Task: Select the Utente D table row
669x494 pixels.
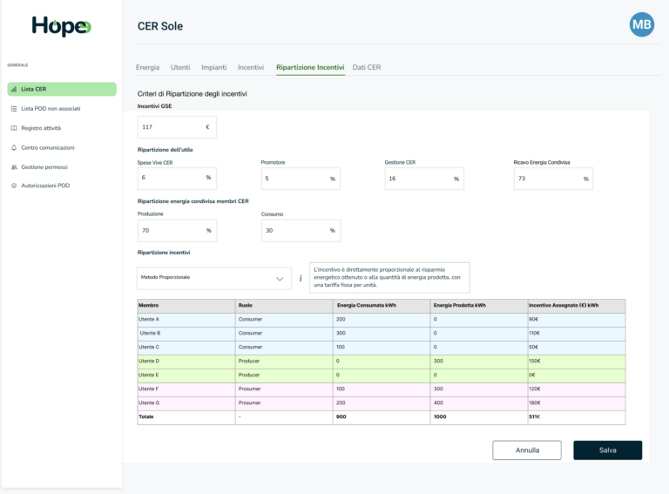Action: (x=381, y=361)
